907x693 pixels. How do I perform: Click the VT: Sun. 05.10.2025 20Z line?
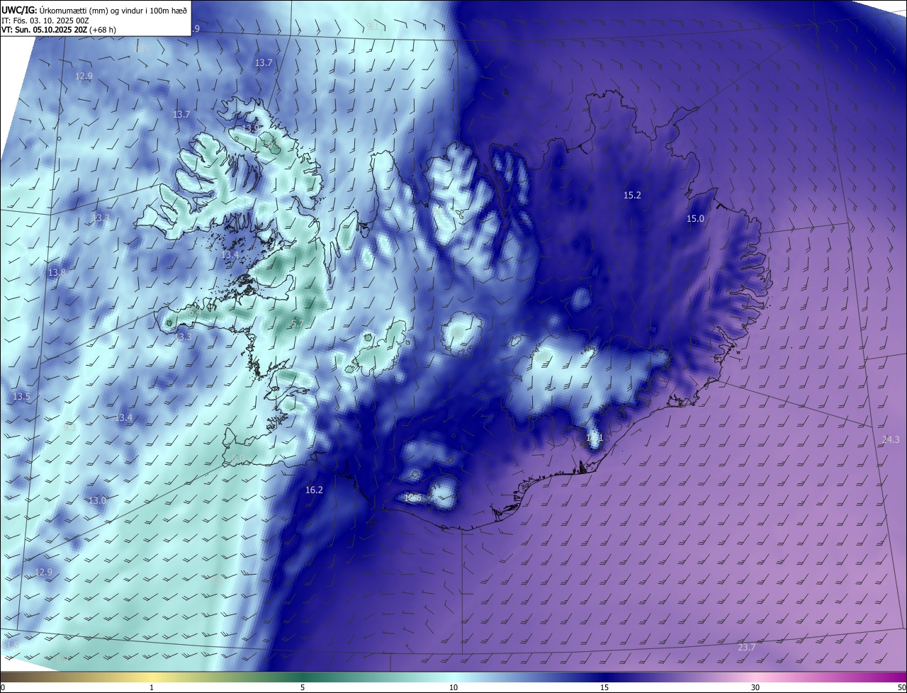coord(59,30)
